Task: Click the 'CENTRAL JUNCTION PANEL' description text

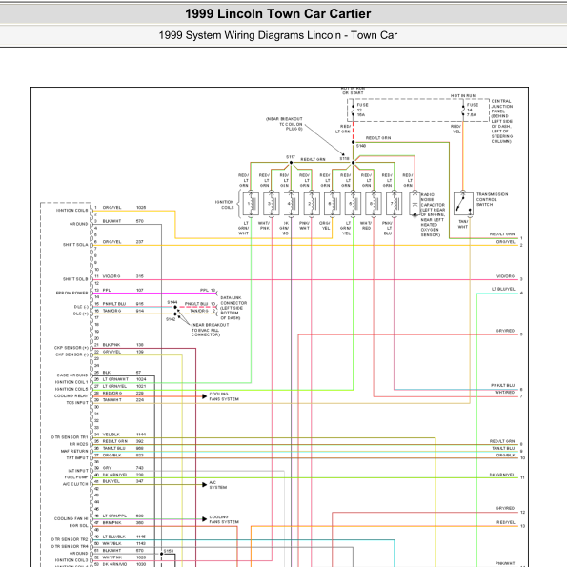Action: (502, 121)
